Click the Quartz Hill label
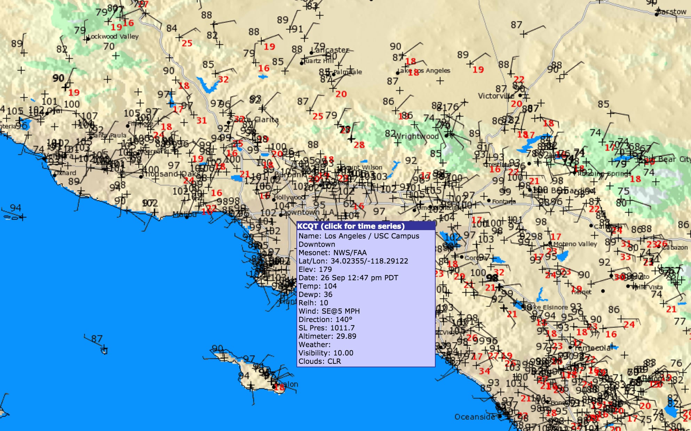The image size is (691, 431). (x=317, y=61)
